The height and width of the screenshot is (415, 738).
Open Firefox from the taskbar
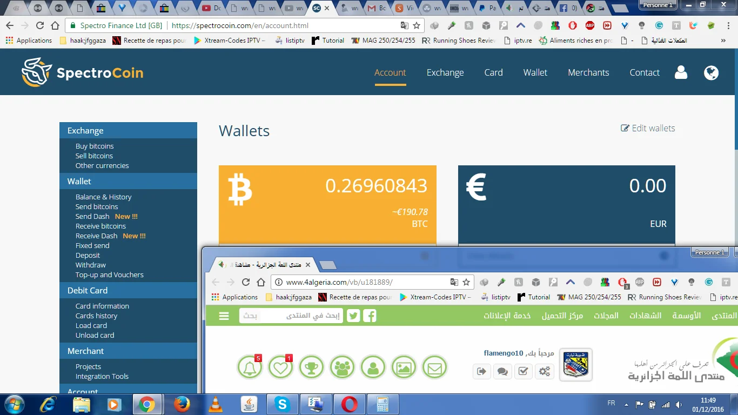pos(182,404)
